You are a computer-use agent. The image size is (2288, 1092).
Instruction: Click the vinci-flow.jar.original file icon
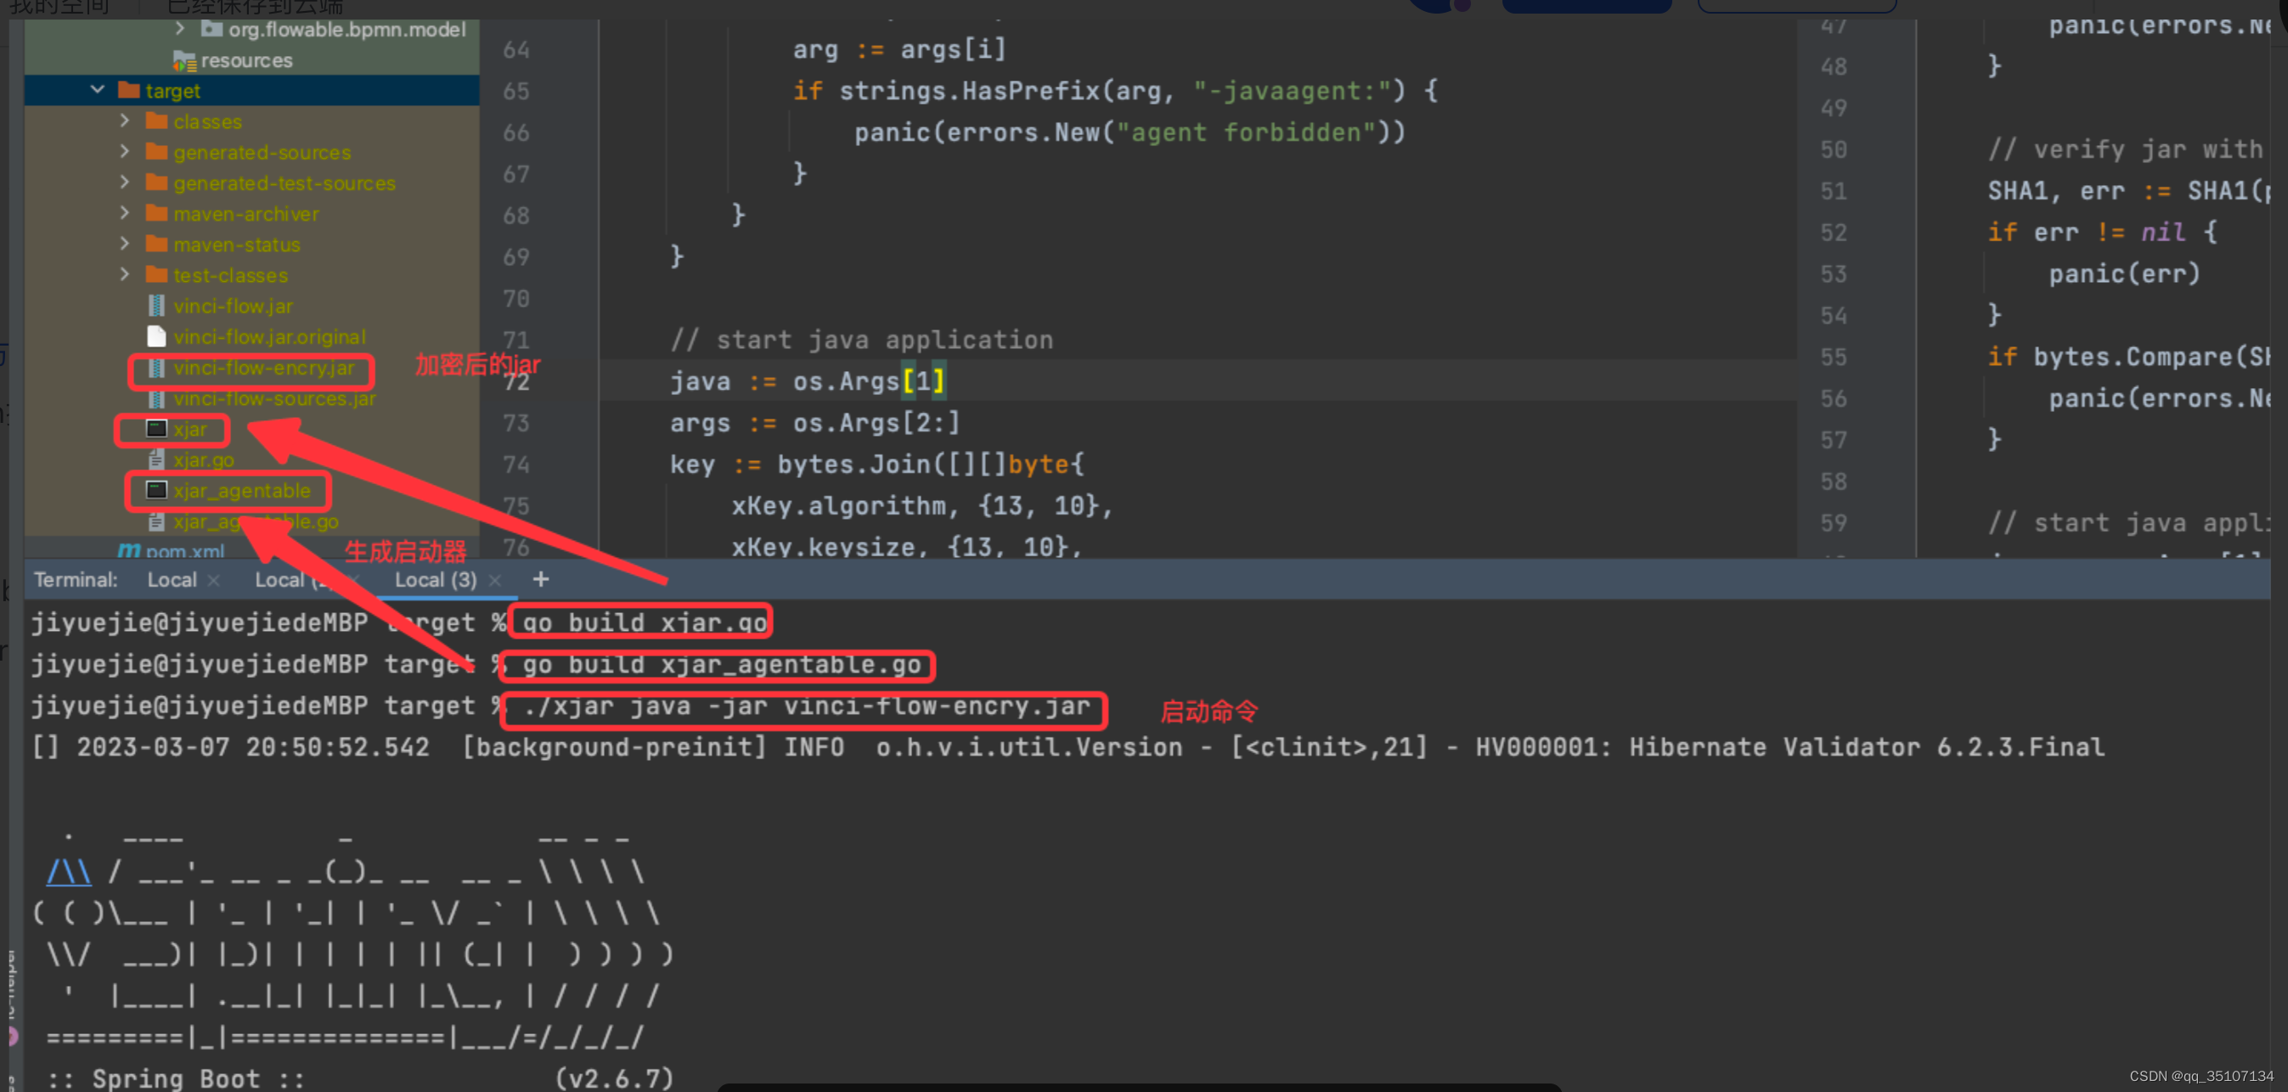pyautogui.click(x=156, y=336)
